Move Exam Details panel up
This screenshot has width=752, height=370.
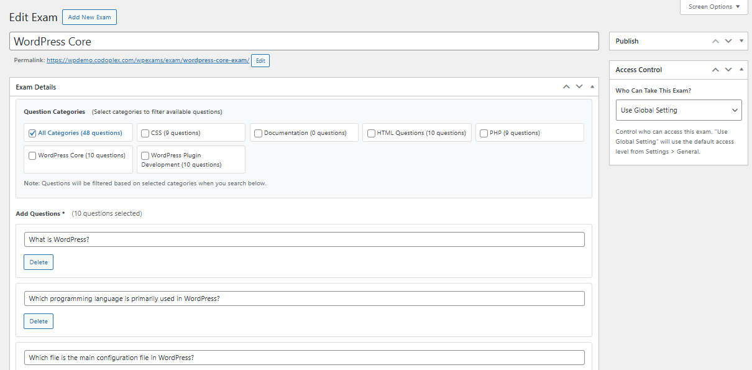point(566,87)
